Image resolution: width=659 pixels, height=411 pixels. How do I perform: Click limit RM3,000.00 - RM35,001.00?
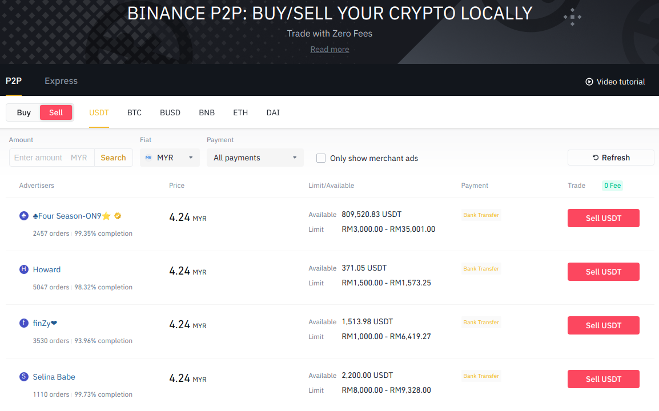388,229
